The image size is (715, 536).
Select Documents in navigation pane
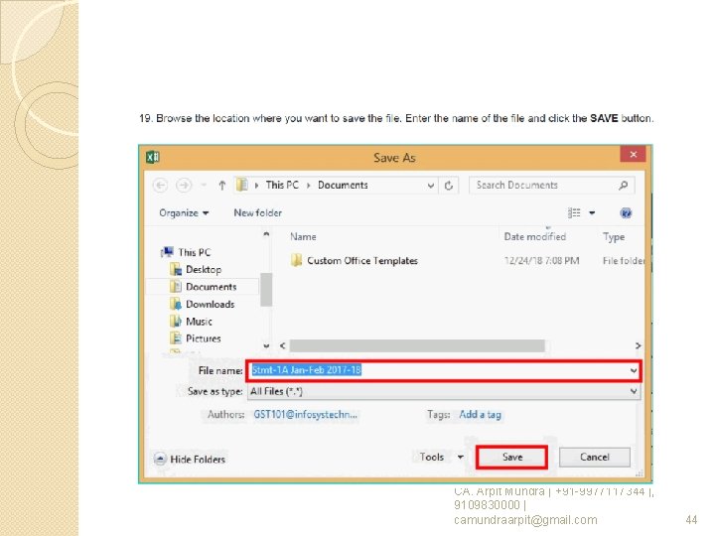click(212, 287)
